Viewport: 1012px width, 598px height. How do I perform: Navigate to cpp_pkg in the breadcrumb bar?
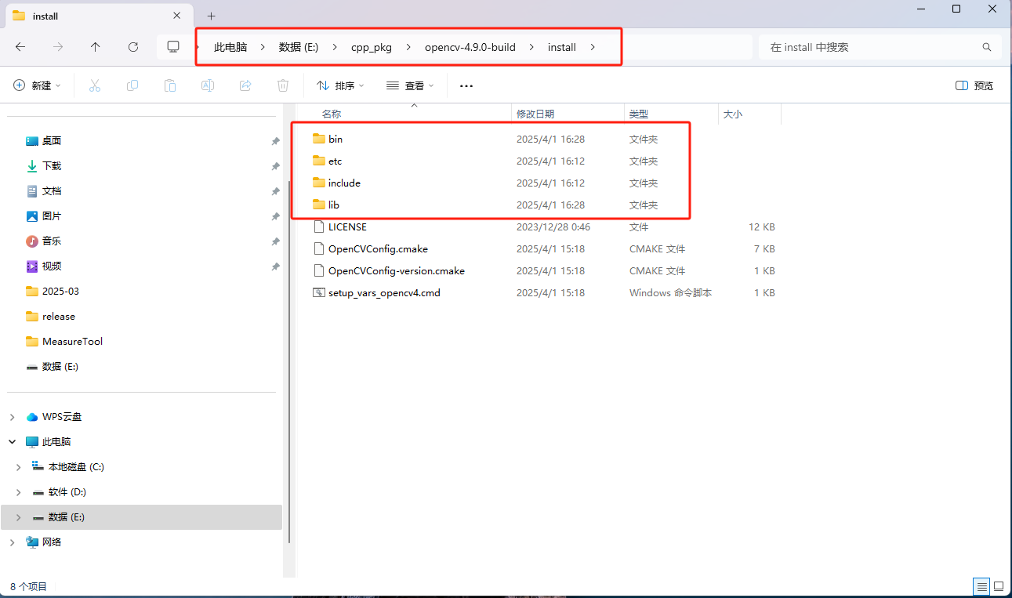tap(372, 47)
